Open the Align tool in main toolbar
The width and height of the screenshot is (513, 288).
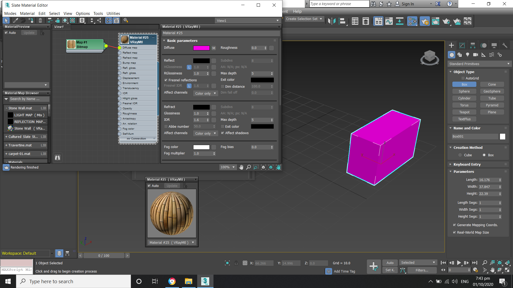tap(342, 21)
